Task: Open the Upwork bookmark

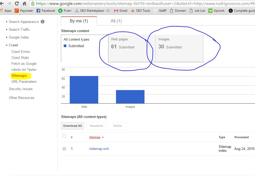Action: (216, 11)
